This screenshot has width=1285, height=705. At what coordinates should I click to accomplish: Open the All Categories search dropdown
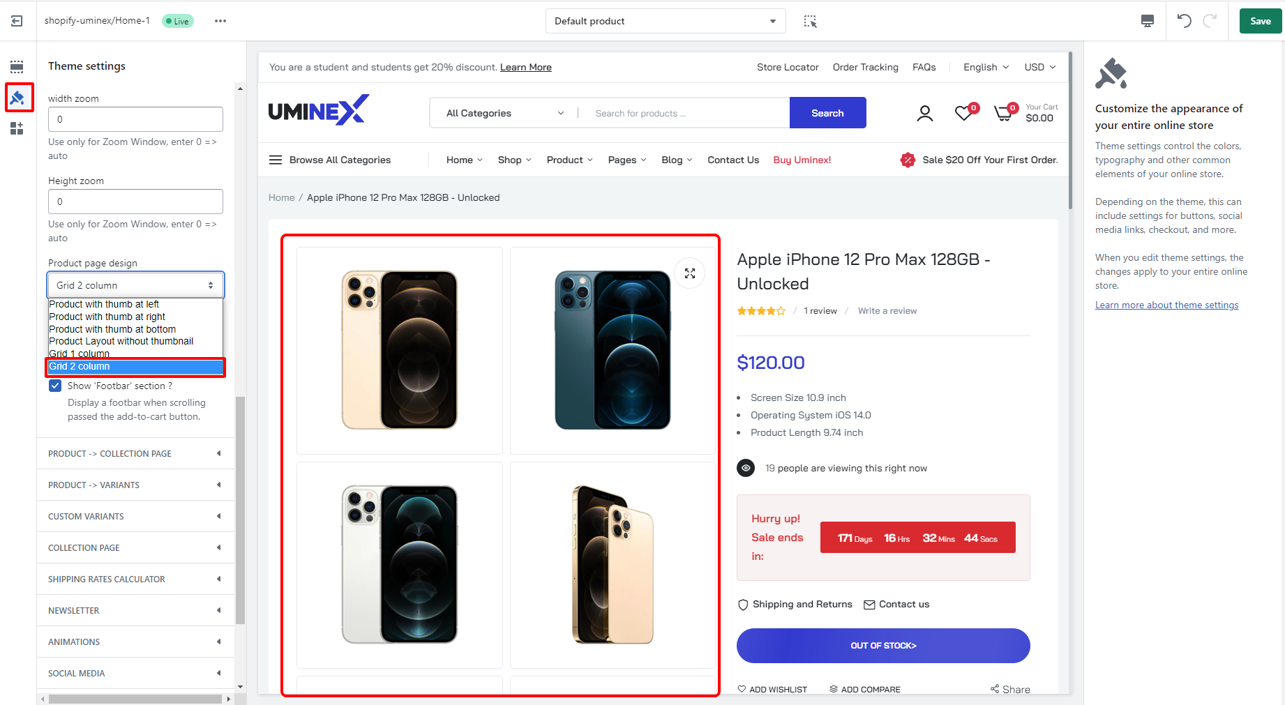(504, 113)
